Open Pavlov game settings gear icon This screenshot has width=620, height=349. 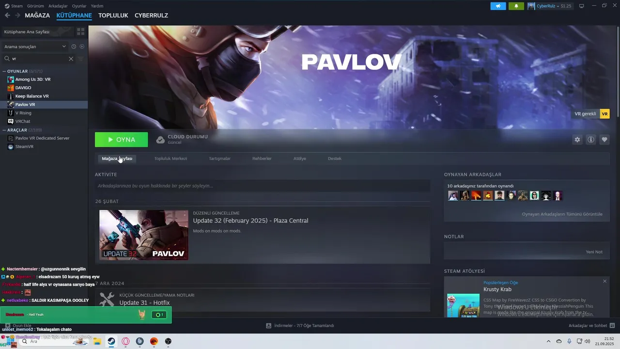[577, 140]
